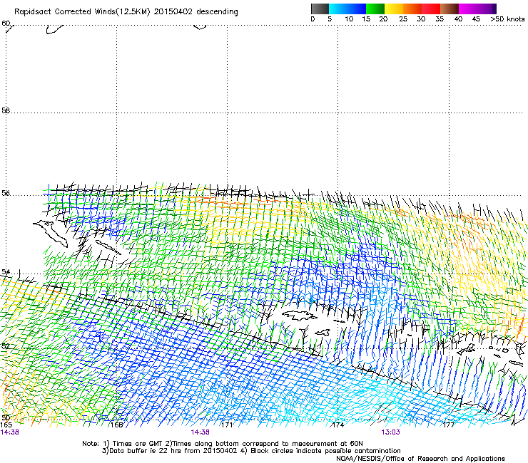Click the green 15-20 knots legend swatch
Viewport: 528px width, 463px height.
375,9
